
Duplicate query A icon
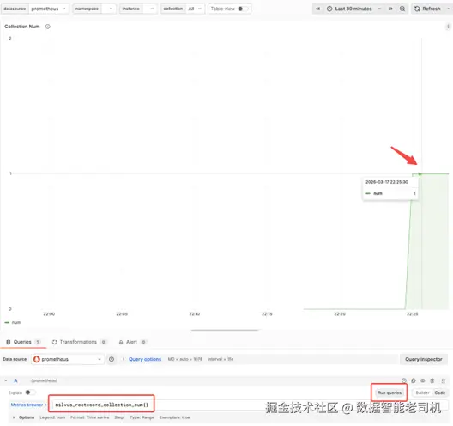[x=414, y=380]
